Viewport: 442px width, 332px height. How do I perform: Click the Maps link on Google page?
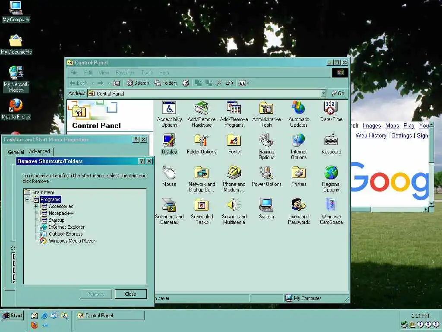pos(392,126)
